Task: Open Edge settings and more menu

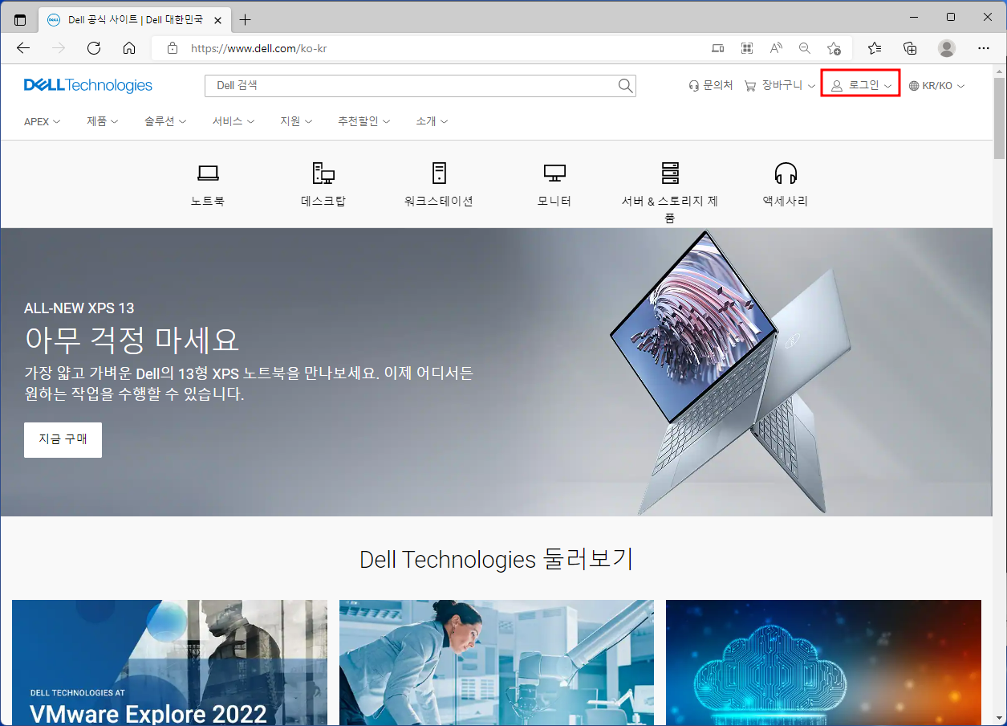Action: (984, 48)
